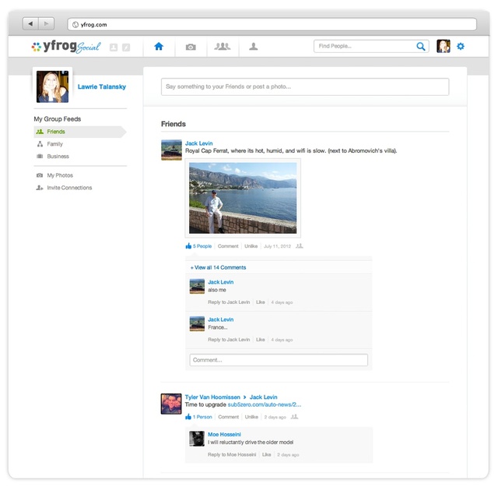
Task: Click audience group icon next to July 11, 2012
Action: (299, 246)
